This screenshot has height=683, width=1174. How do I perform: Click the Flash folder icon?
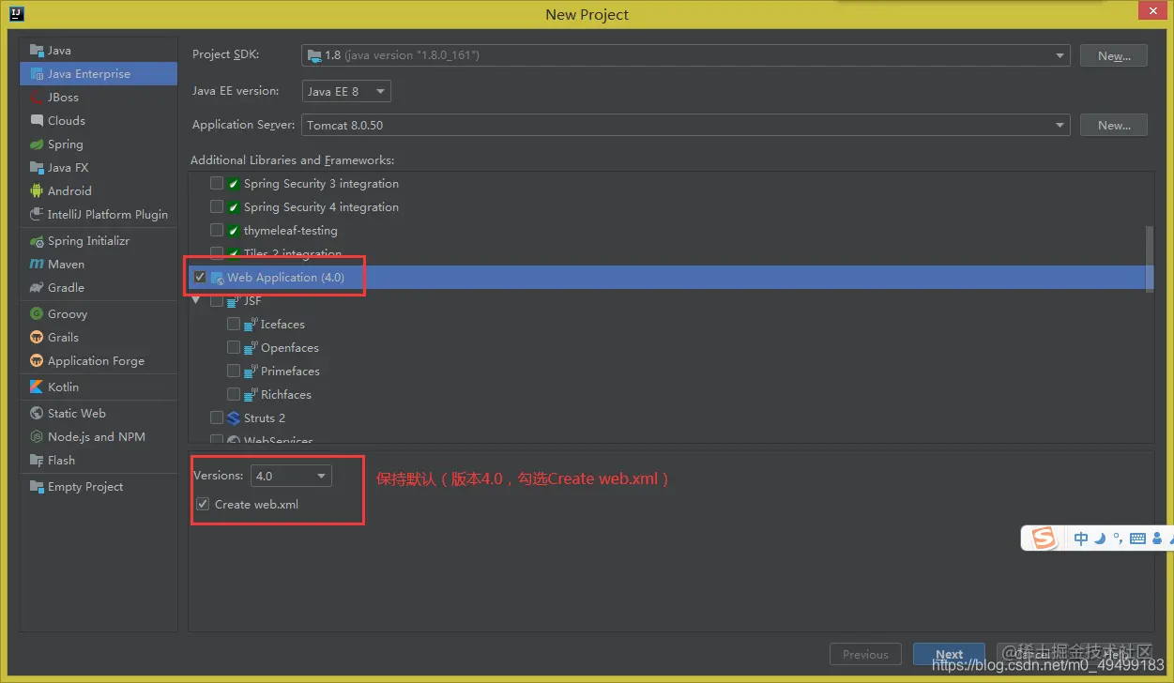37,461
